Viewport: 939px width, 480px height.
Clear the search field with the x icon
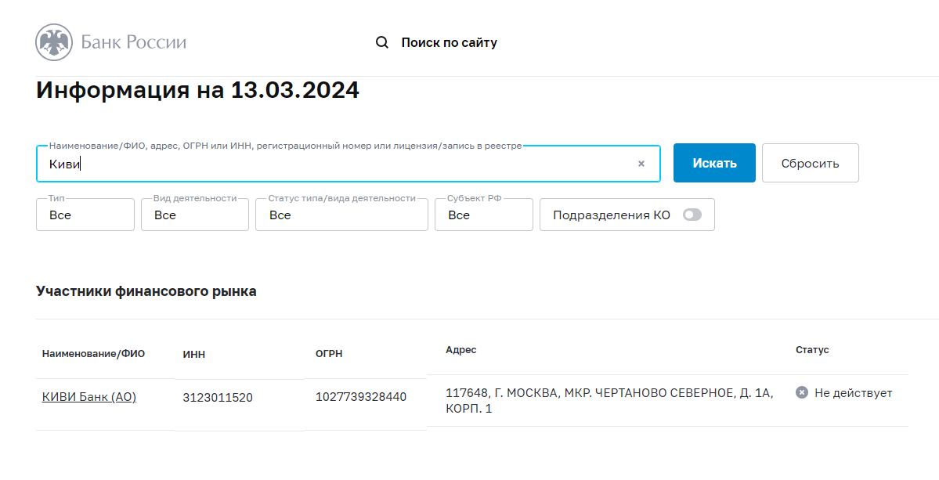tap(641, 164)
